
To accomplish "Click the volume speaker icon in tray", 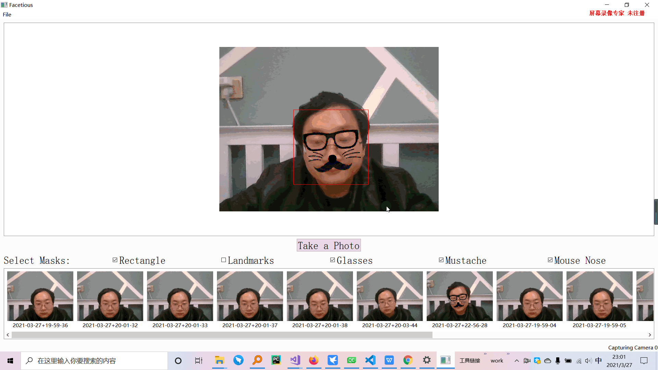I will 588,360.
